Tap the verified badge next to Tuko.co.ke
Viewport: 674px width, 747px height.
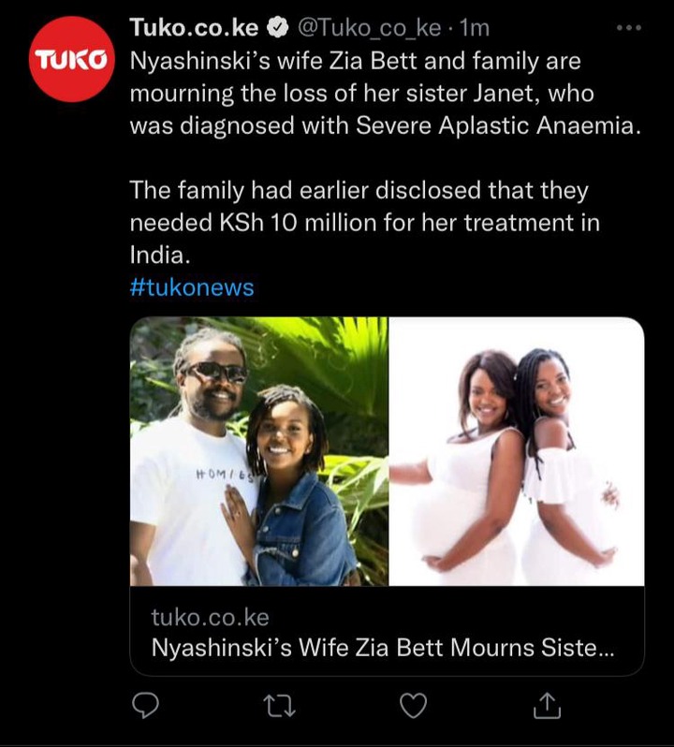point(278,28)
